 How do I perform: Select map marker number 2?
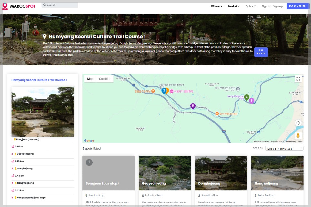tap(164, 91)
